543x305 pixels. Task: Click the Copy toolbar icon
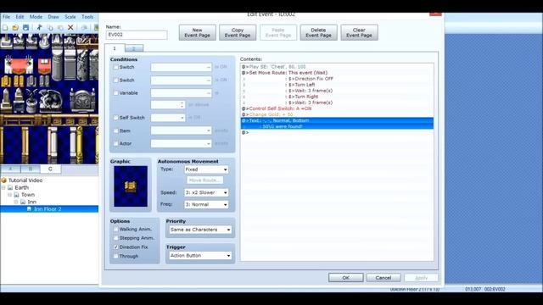pos(50,27)
